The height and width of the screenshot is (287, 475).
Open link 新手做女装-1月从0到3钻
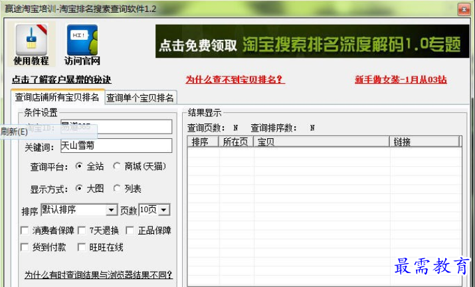point(401,80)
